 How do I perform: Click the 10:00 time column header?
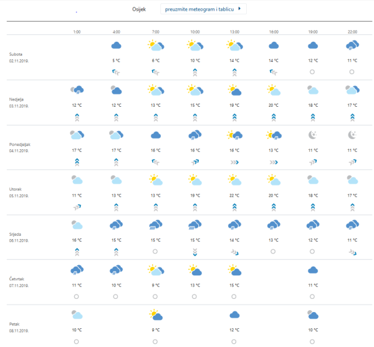[195, 31]
